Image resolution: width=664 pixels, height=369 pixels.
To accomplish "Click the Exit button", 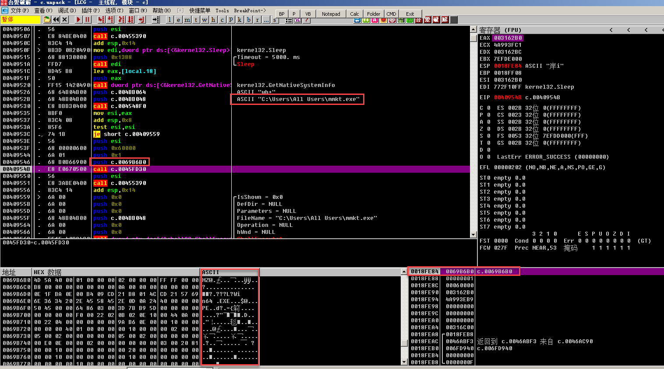I will 410,14.
